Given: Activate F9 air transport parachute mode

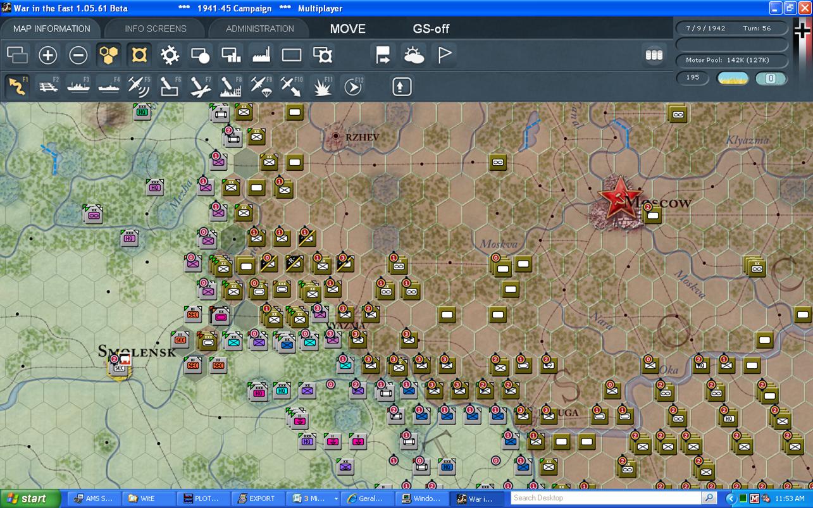Looking at the screenshot, I should (x=260, y=87).
